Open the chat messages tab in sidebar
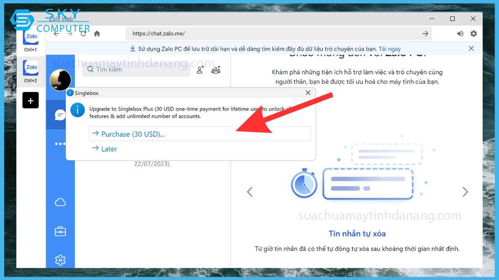Viewport: 499px width, 280px height. tap(60, 115)
